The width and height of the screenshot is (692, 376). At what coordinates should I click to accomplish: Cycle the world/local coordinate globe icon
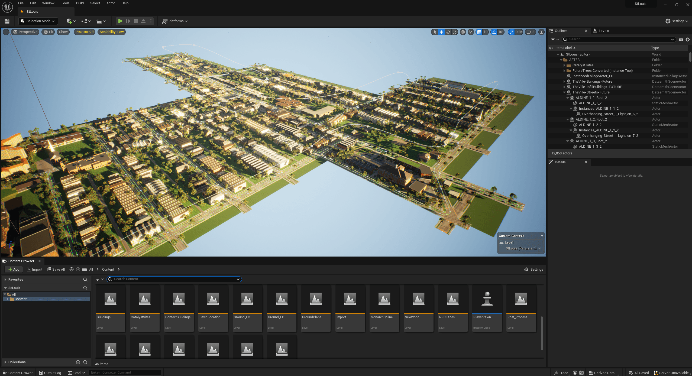click(x=463, y=32)
